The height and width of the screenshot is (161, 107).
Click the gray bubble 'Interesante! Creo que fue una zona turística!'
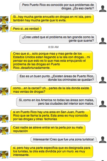64,139
